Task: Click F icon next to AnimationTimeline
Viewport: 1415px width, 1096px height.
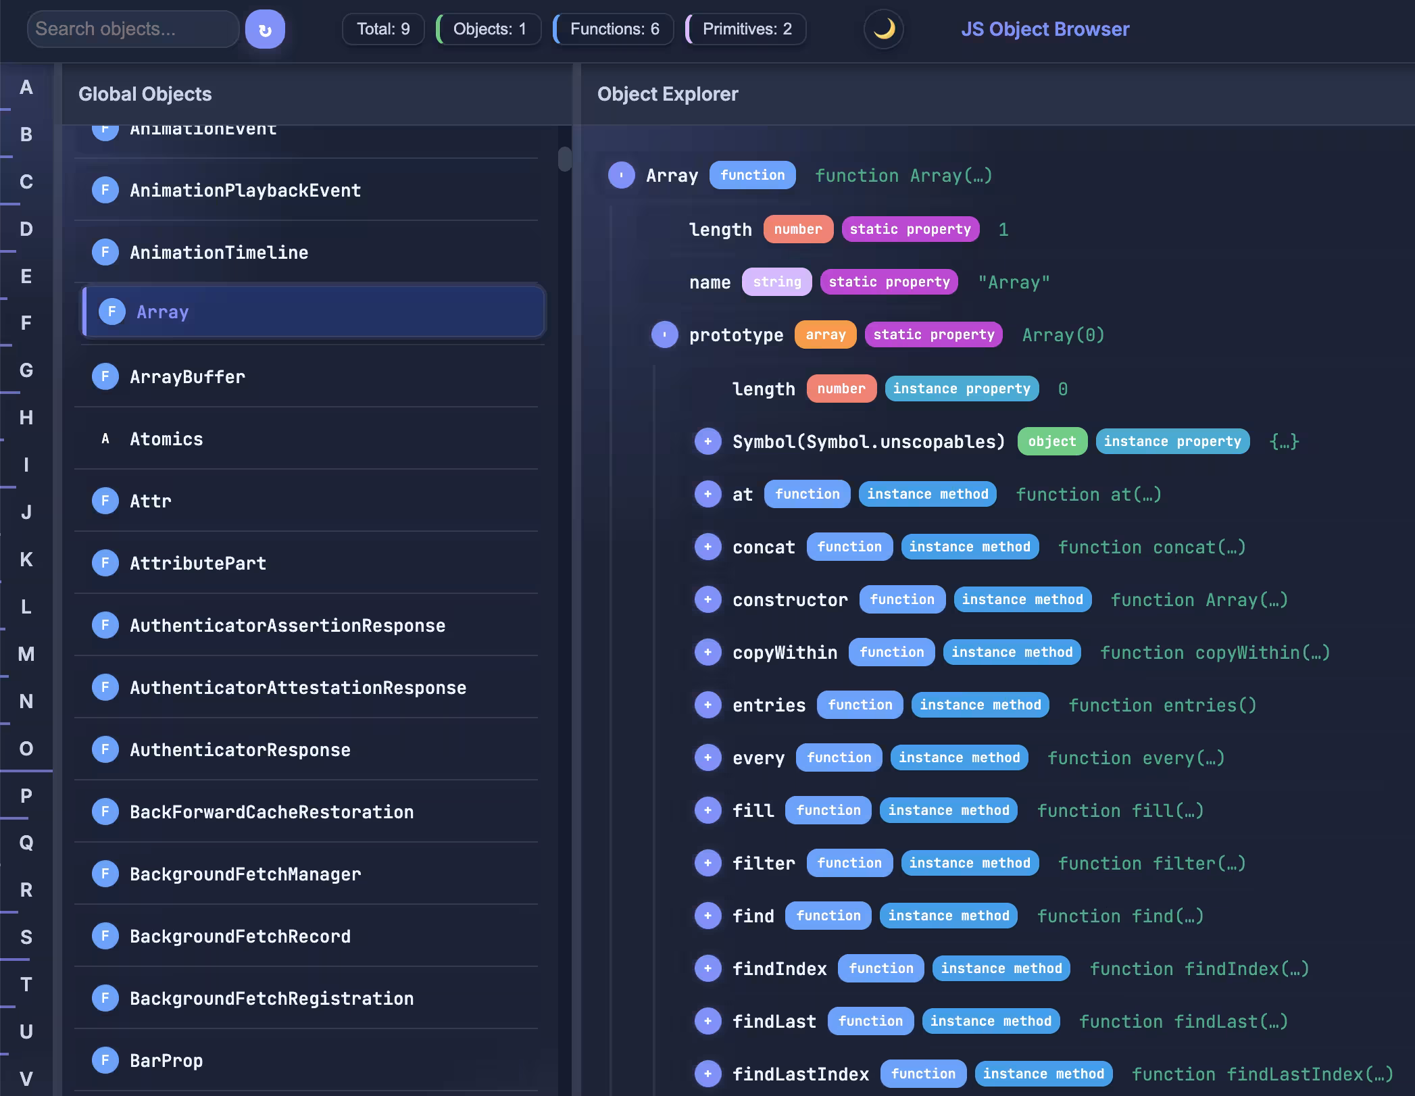Action: pos(105,252)
